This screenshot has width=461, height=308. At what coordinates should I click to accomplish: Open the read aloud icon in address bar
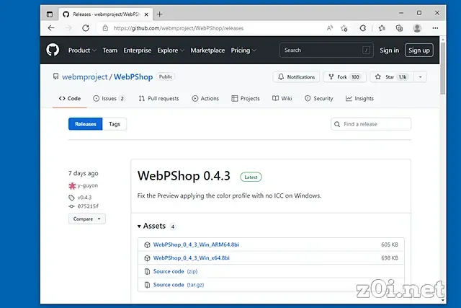point(330,28)
